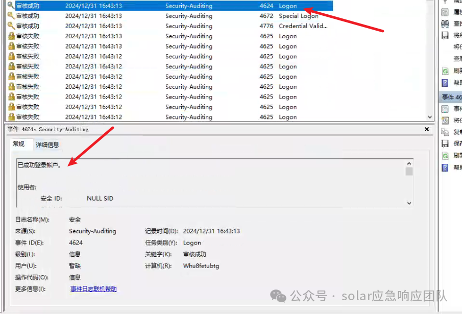Image resolution: width=462 pixels, height=314 pixels.
Task: Click the event list scrollbar down arrow
Action: click(x=430, y=117)
